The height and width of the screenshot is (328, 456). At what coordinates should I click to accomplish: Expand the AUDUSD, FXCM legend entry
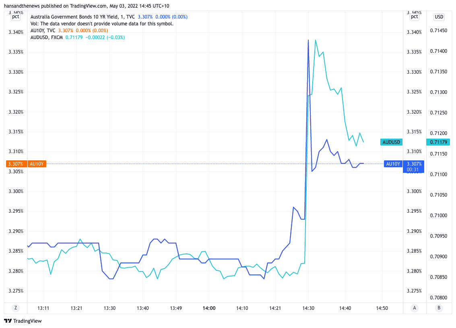click(x=47, y=37)
